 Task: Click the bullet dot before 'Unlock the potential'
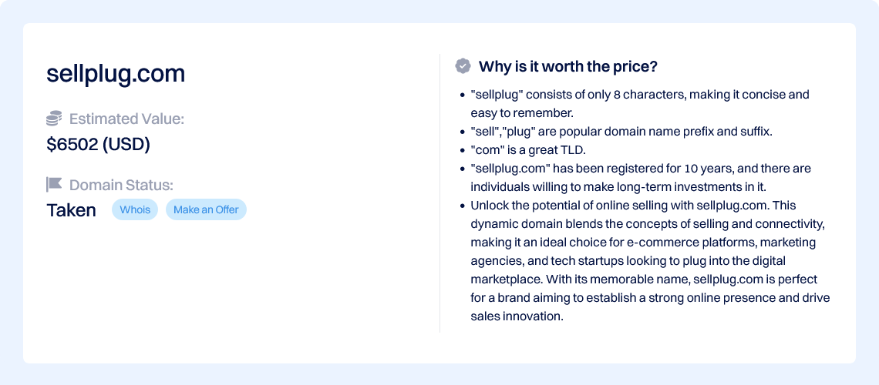click(x=463, y=206)
